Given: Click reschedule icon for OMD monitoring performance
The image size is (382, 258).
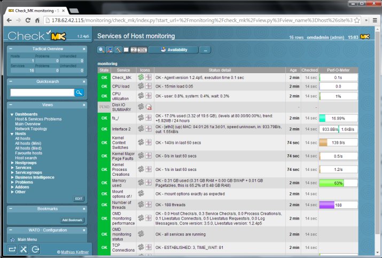Looking at the screenshot, I should pyautogui.click(x=141, y=218).
